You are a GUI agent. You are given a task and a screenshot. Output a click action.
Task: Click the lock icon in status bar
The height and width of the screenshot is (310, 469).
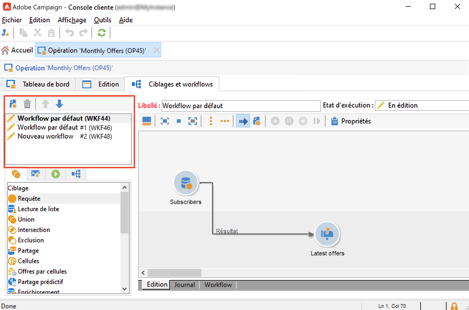[x=454, y=306]
